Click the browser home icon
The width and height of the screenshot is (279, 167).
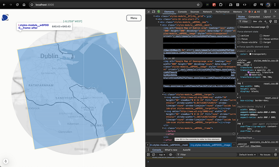tap(24, 4)
